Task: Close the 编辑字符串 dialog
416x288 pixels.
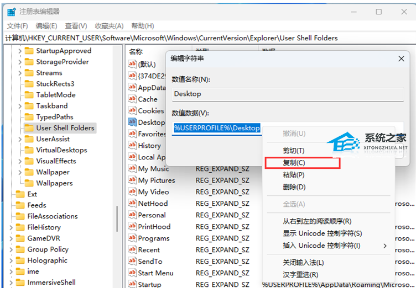Action: point(401,58)
